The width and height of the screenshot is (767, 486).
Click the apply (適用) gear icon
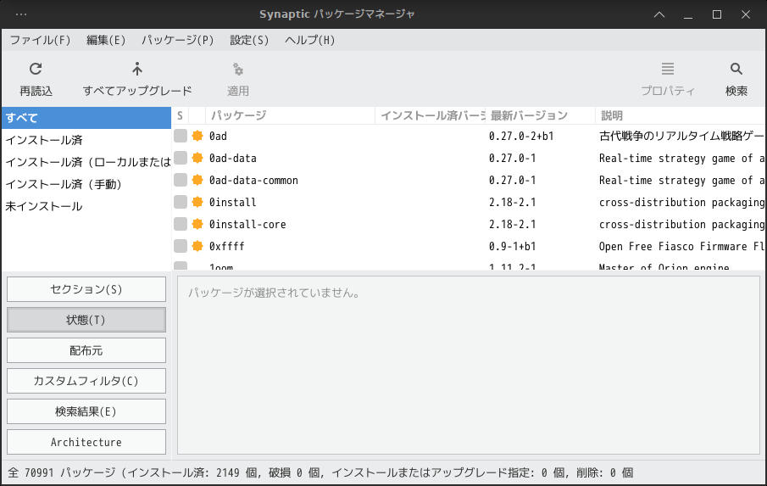pos(238,70)
